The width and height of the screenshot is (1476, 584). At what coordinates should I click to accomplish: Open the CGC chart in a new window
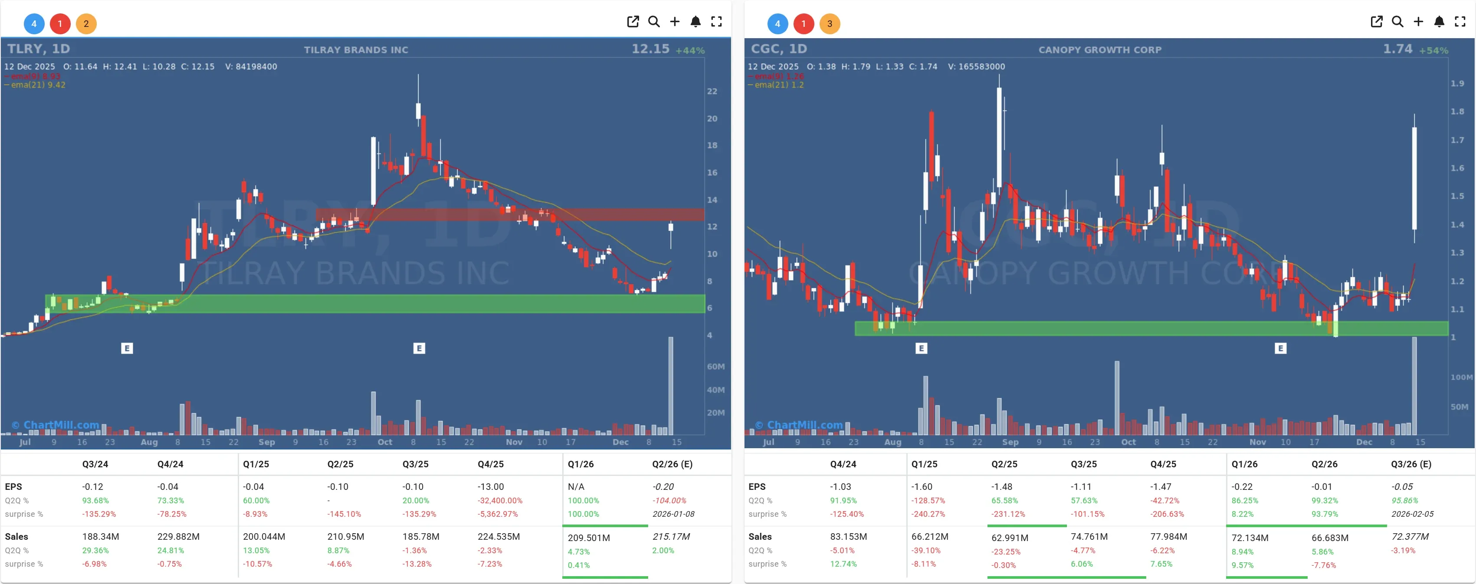[1376, 21]
